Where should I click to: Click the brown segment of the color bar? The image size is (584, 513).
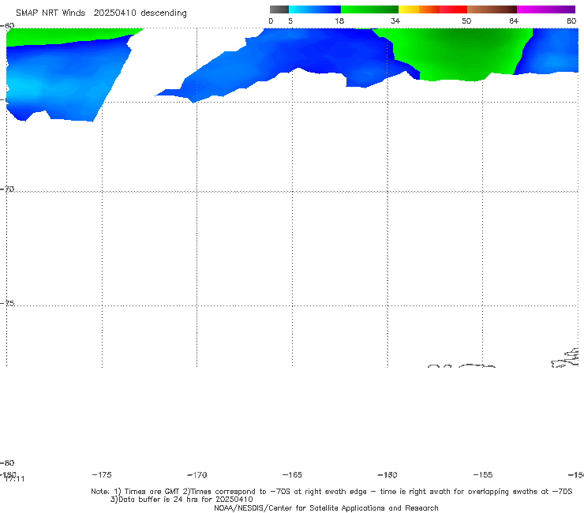(492, 9)
